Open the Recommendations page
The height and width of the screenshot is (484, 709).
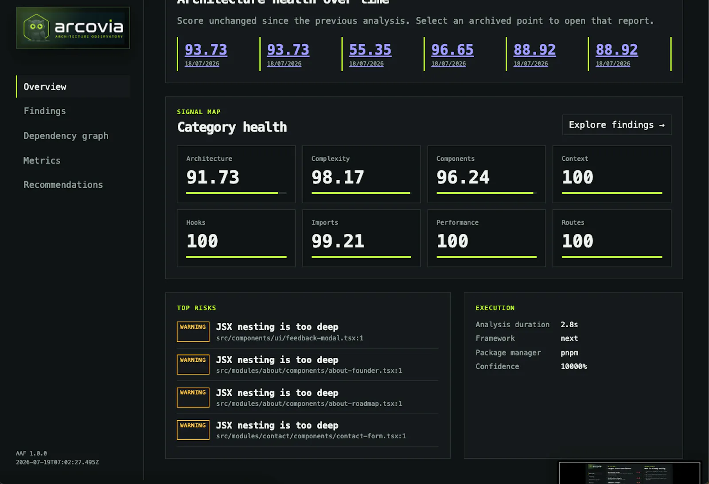63,185
